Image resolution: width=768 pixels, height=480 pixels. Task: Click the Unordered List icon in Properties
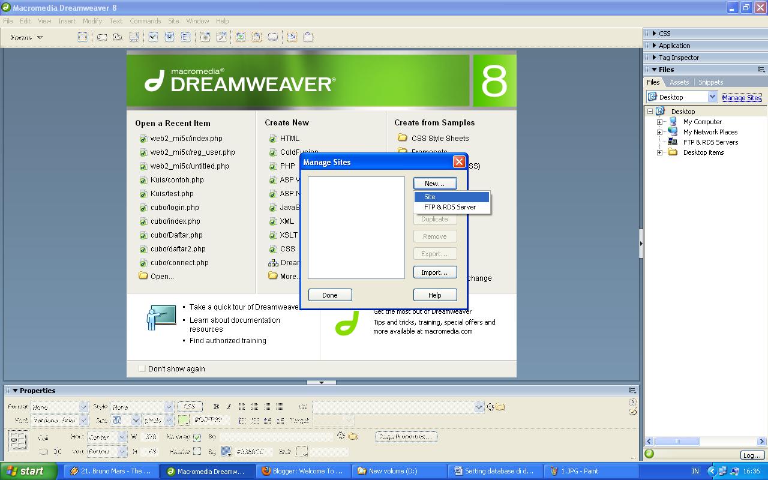(x=242, y=421)
